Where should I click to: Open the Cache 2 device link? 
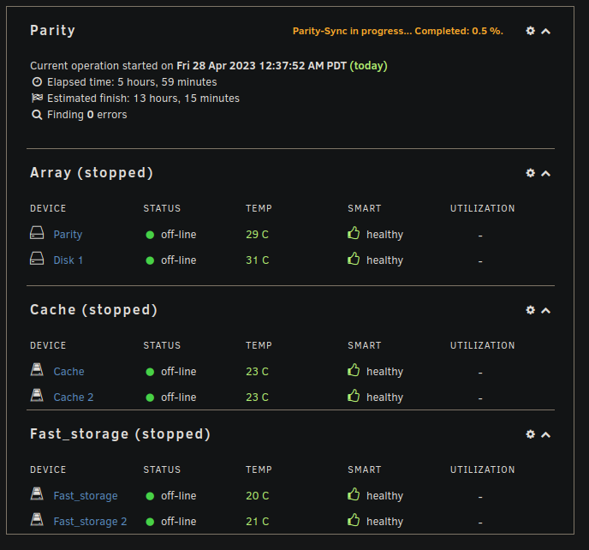74,398
